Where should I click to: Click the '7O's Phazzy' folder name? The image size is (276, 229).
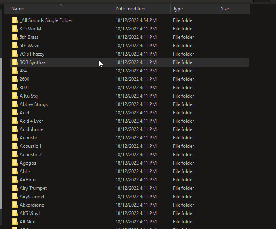pos(32,54)
